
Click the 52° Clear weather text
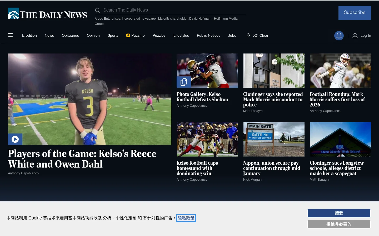coord(261,35)
